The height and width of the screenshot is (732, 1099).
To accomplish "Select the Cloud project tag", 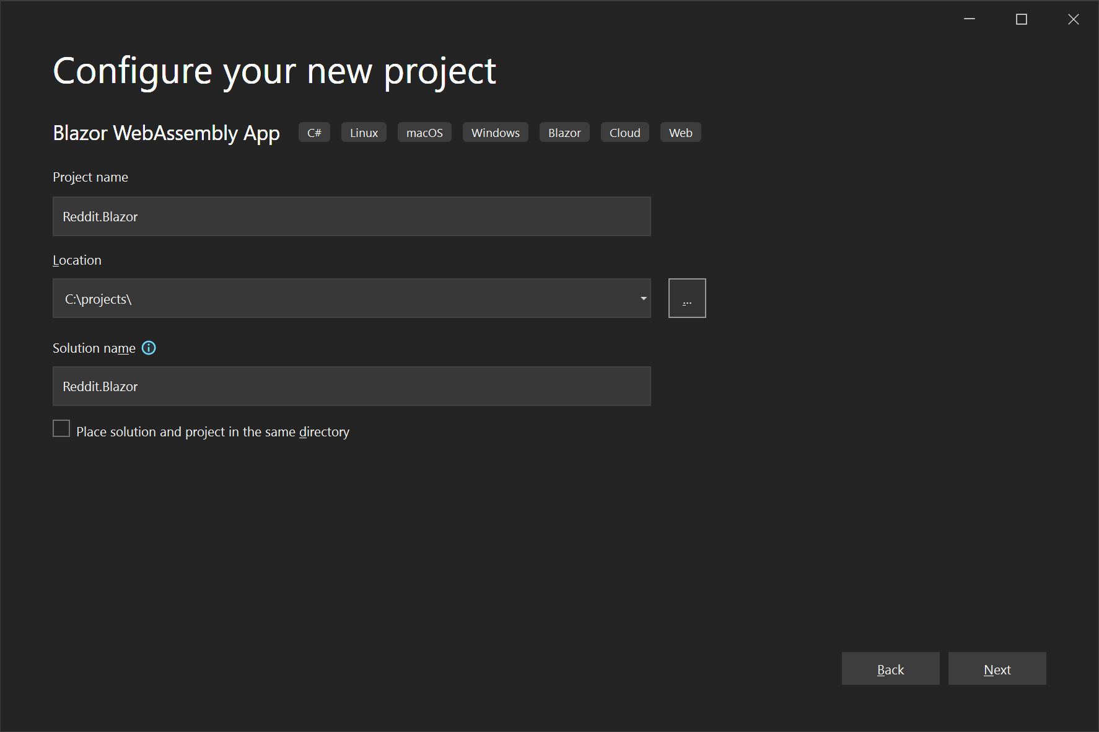I will [x=624, y=132].
